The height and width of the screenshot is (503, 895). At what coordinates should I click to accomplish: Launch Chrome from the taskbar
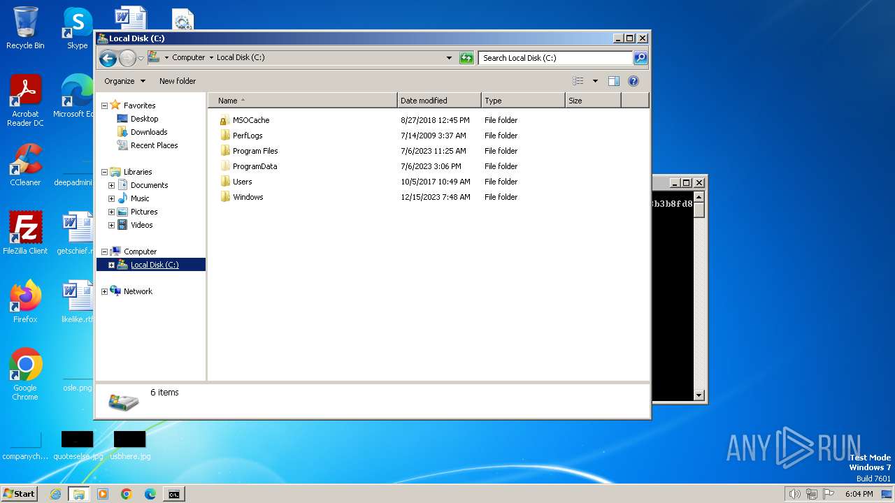(127, 494)
